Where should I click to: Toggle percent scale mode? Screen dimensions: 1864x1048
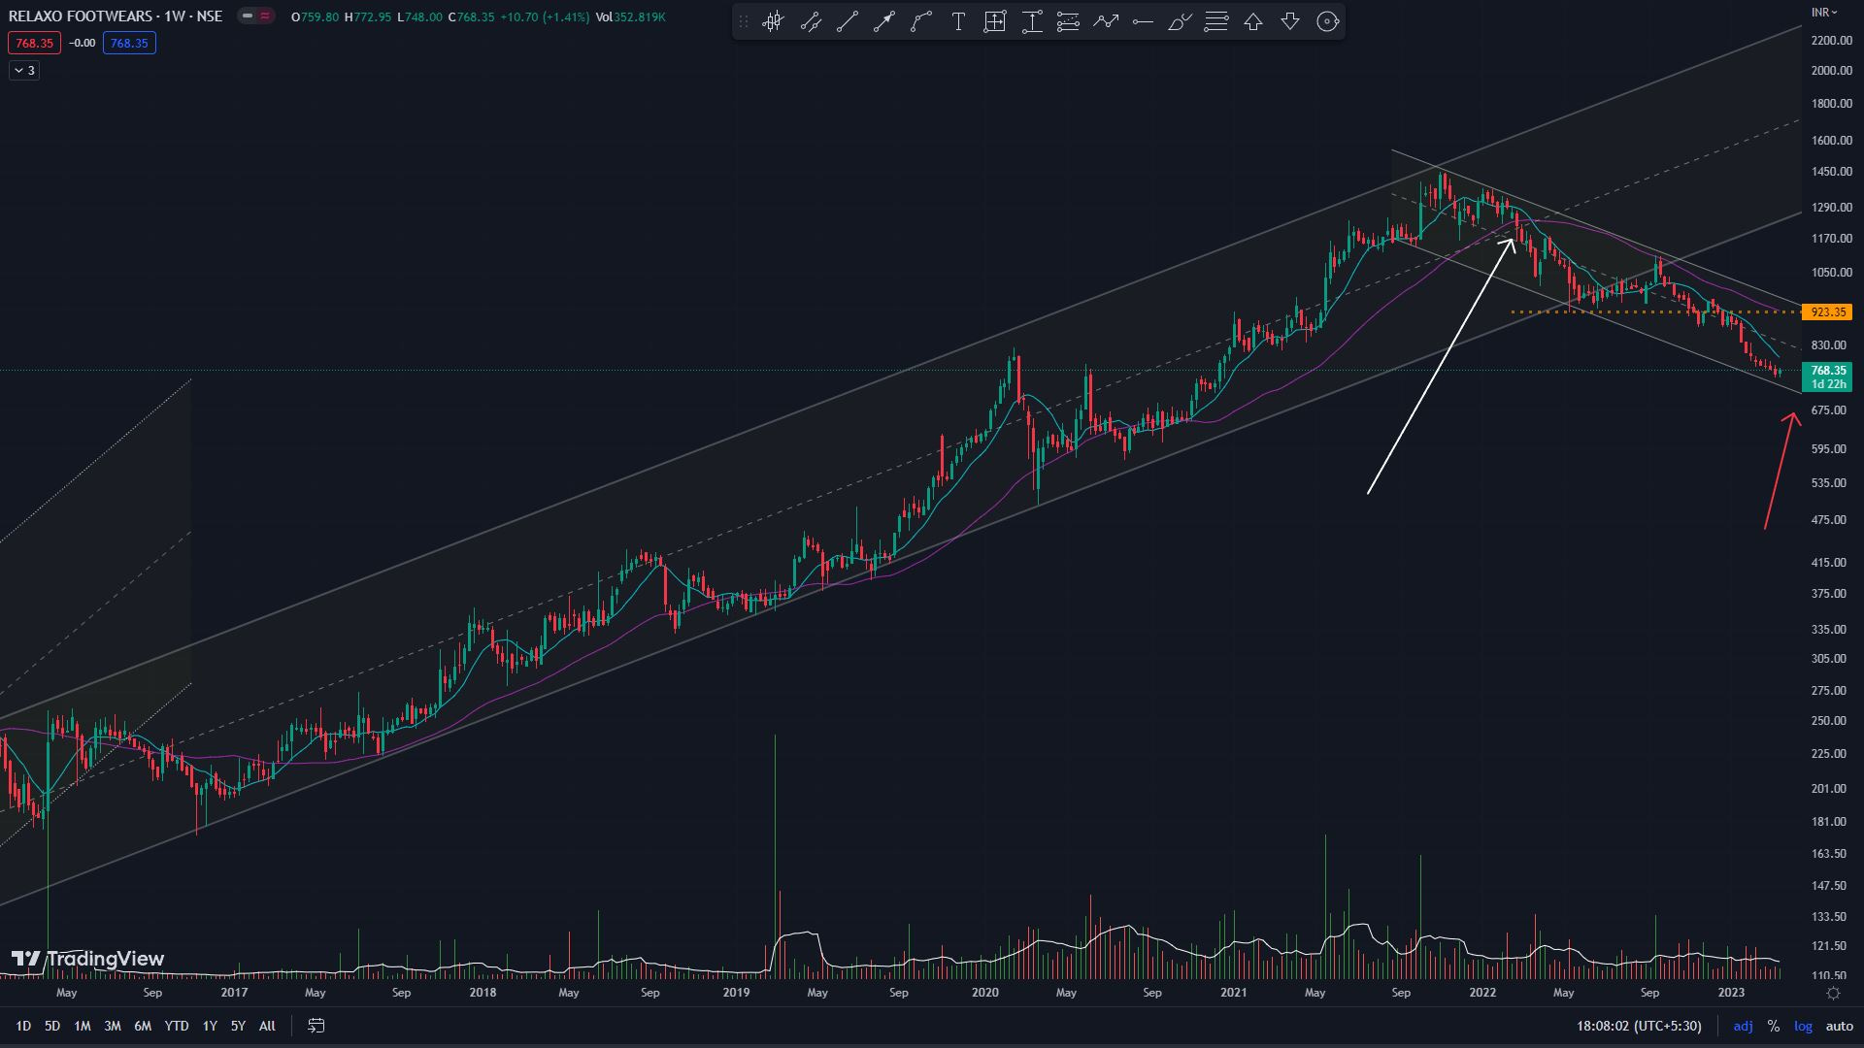coord(1774,1026)
